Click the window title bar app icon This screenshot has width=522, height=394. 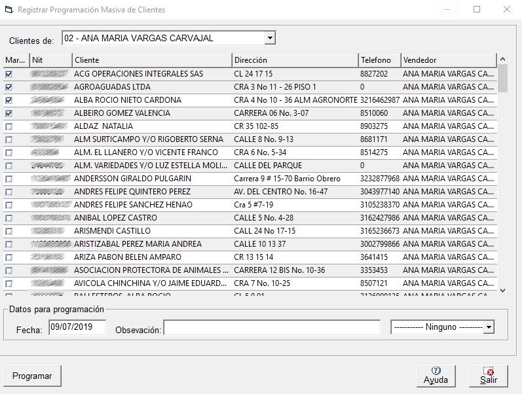tap(9, 10)
